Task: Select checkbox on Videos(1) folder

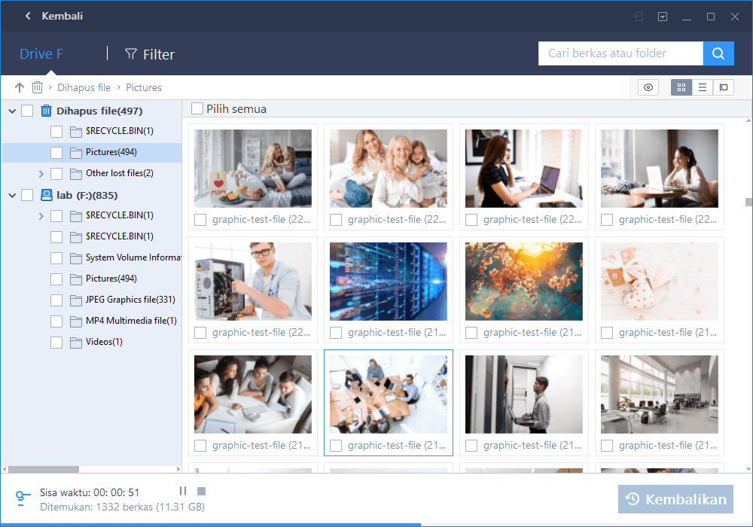Action: (x=56, y=342)
